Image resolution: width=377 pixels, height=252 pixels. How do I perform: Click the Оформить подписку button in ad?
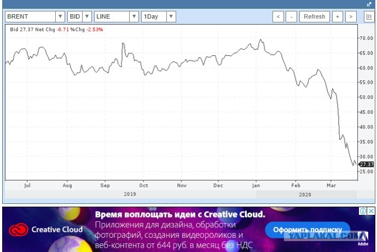coord(308,230)
